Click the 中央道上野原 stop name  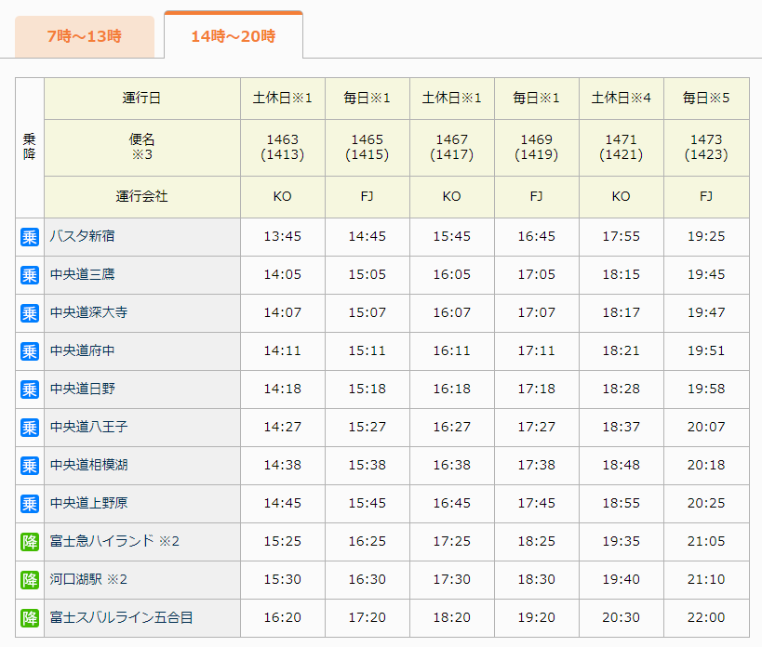[x=89, y=503]
